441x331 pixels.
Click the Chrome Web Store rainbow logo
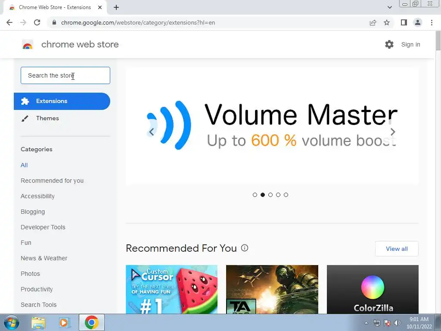pyautogui.click(x=28, y=44)
